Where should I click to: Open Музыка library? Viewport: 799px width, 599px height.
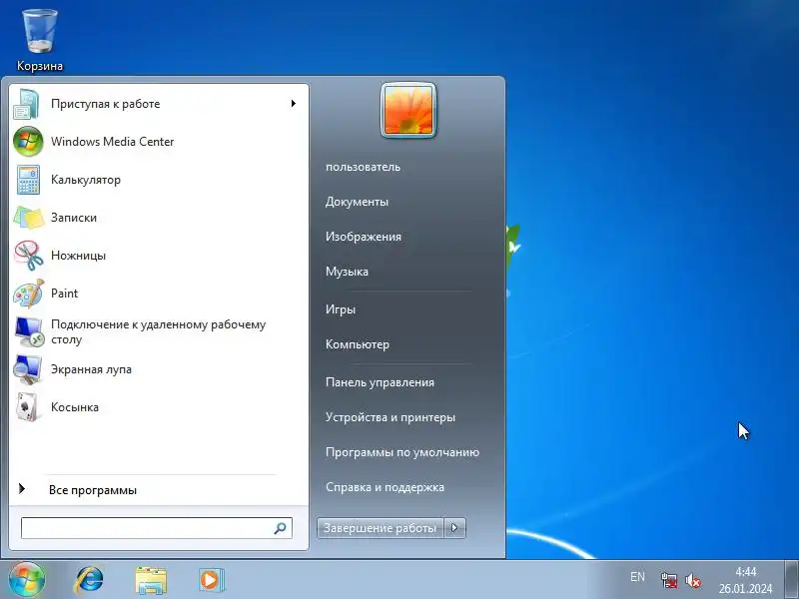(347, 272)
